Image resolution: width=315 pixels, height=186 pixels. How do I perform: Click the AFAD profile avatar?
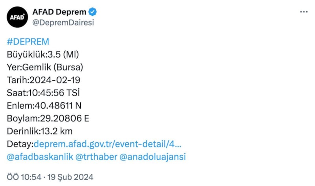pos(17,17)
